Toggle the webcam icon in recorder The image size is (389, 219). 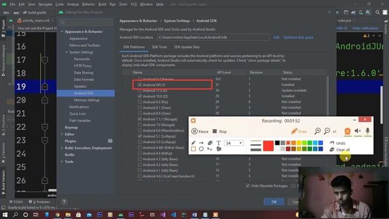click(x=348, y=131)
